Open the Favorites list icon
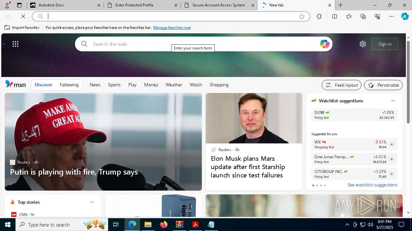This screenshot has height=231, width=412. 349,16
